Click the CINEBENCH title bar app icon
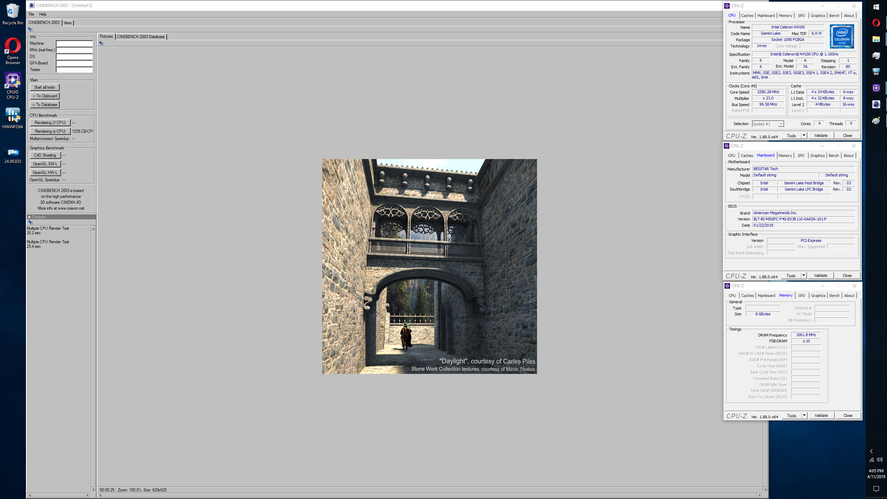 (x=32, y=5)
